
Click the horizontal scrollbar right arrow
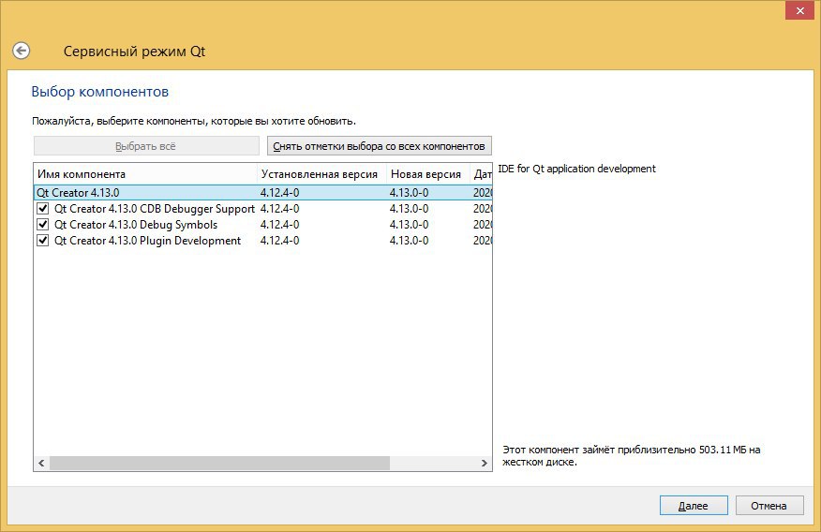pos(485,463)
